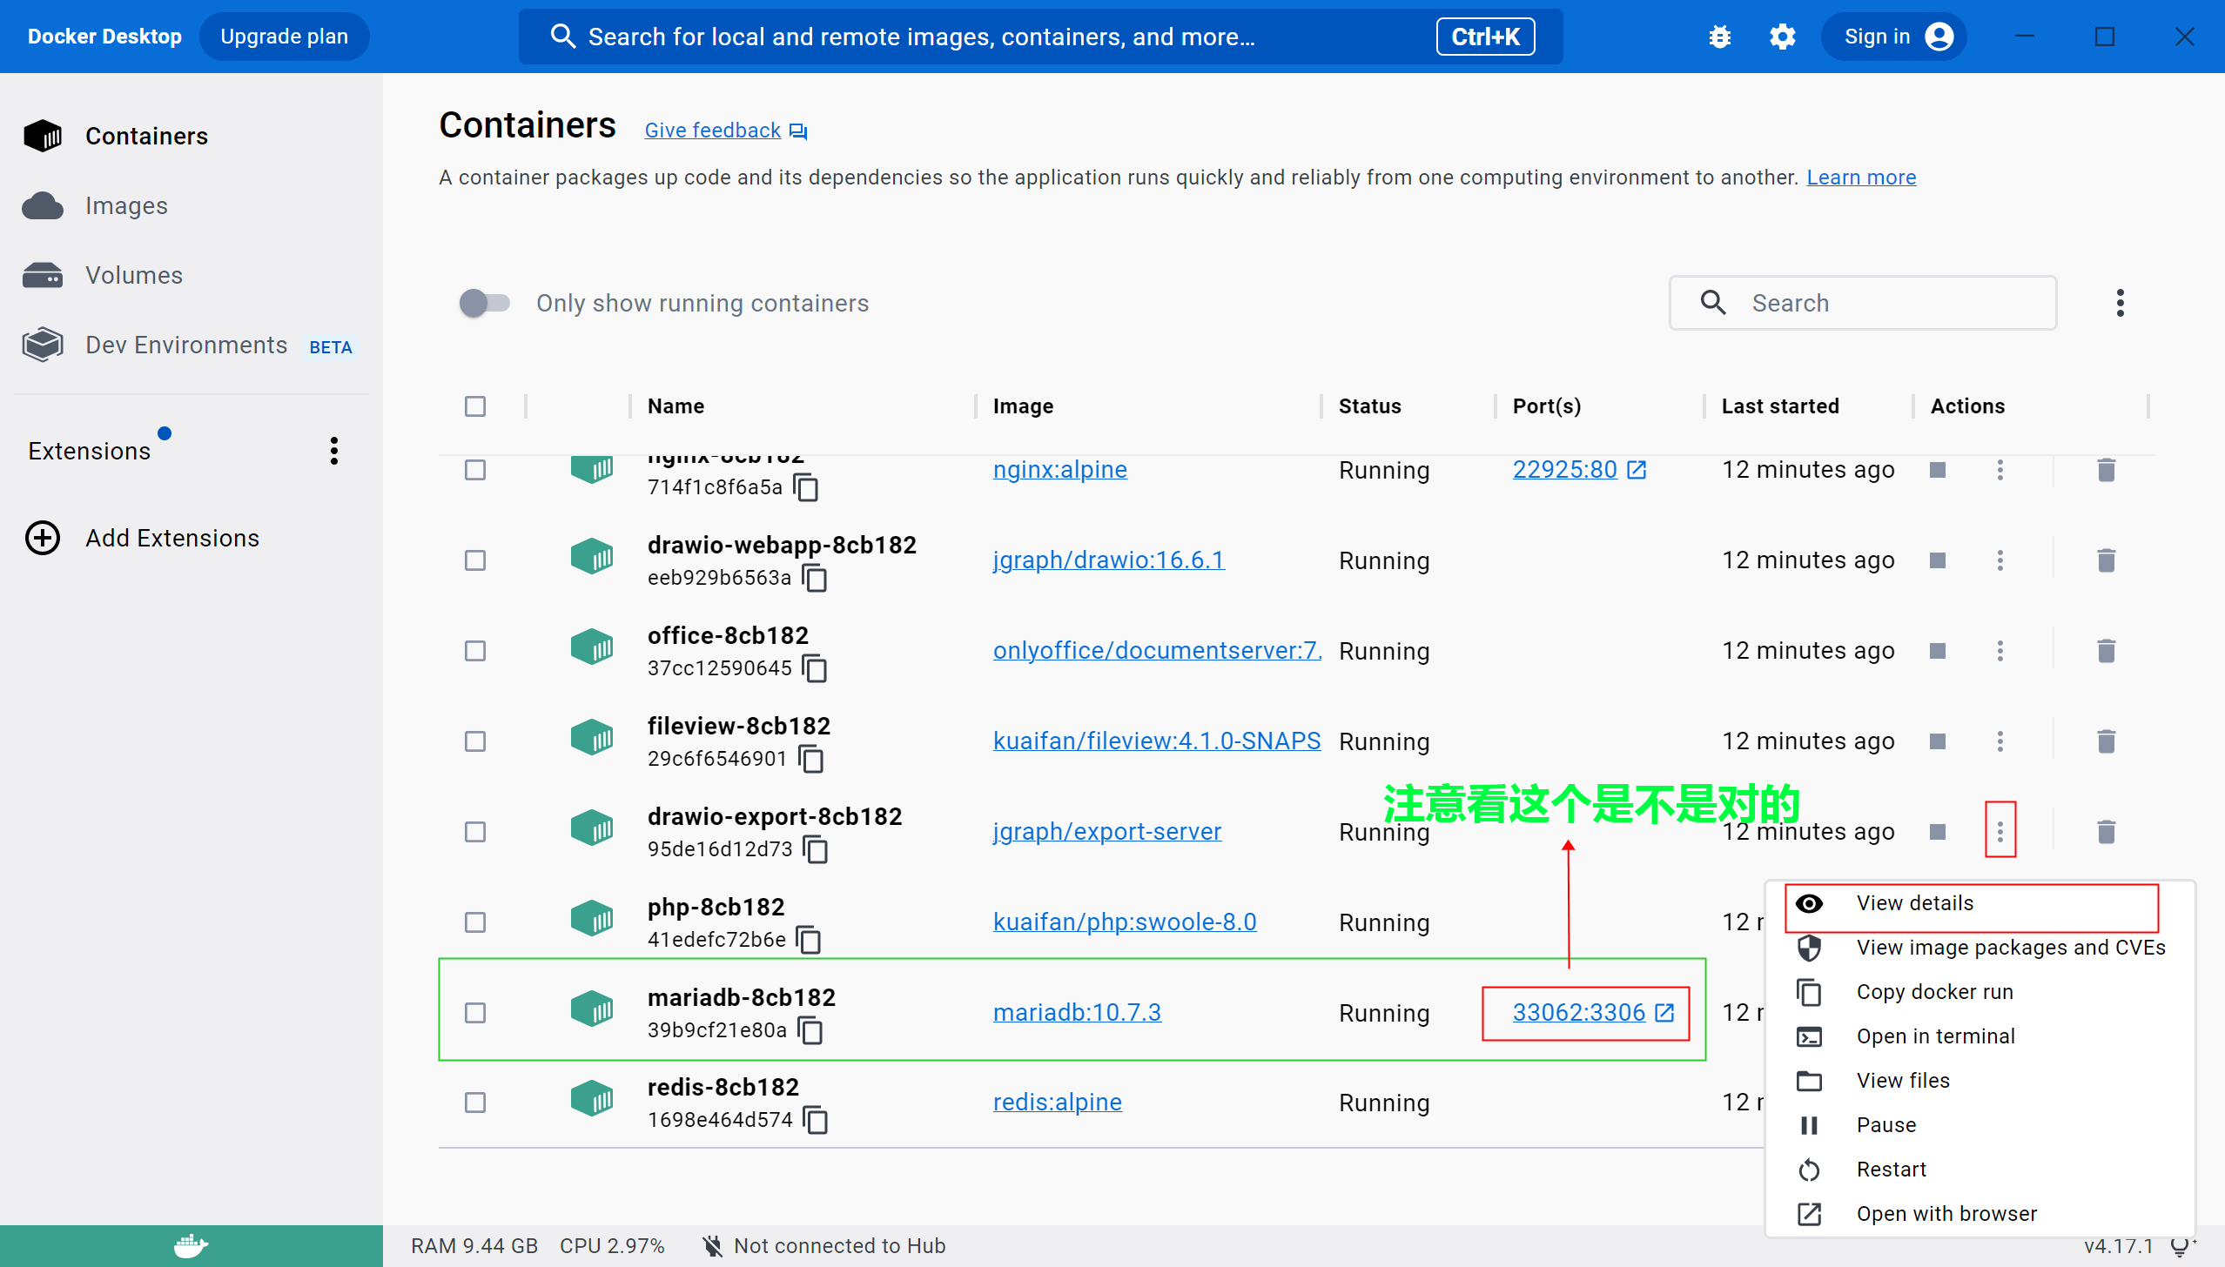Open Add Extensions plus icon

[x=43, y=538]
